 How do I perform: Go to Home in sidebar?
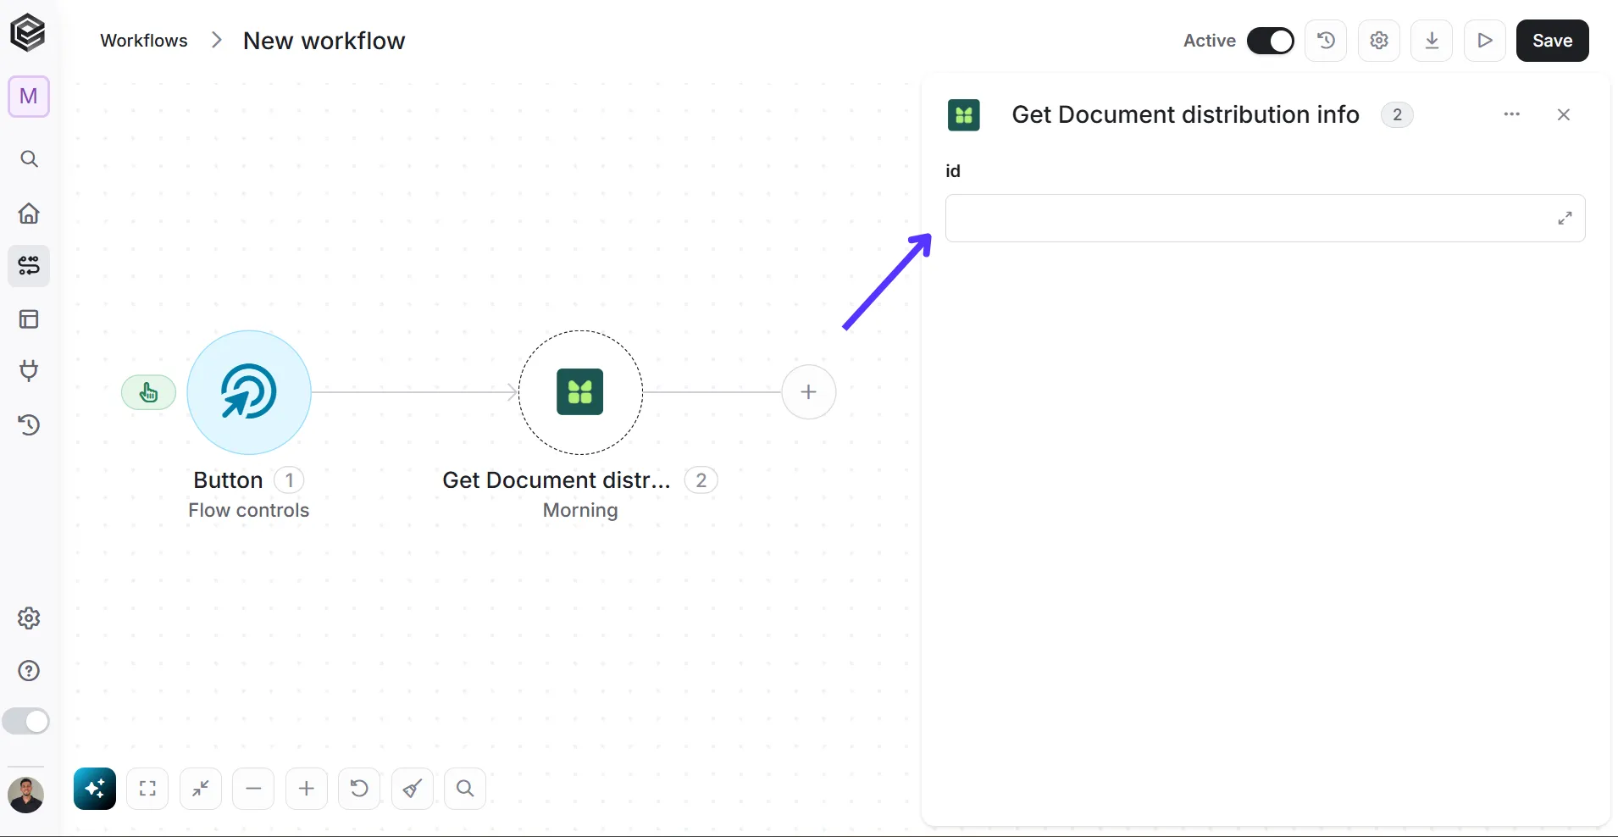coord(29,213)
